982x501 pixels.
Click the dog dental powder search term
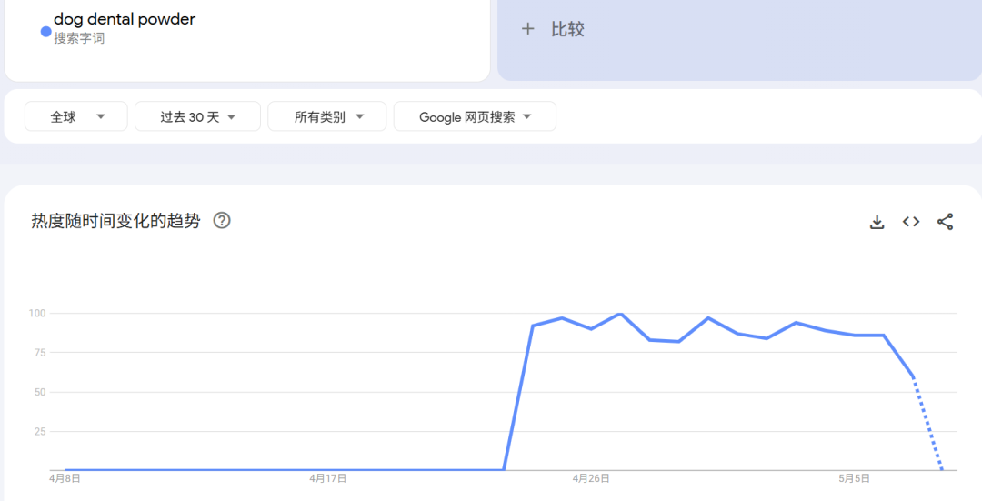click(x=125, y=19)
